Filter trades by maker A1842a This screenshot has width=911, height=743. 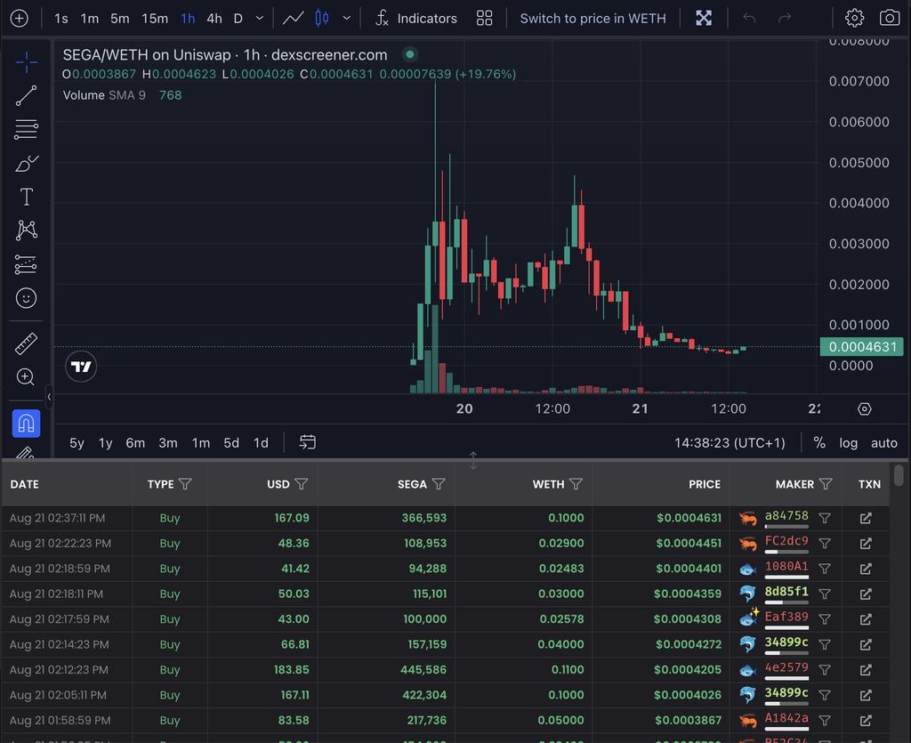pos(825,721)
